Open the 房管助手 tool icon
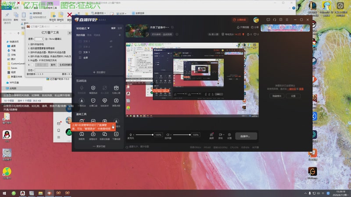Viewport: 351px width, 197px height. (x=93, y=134)
